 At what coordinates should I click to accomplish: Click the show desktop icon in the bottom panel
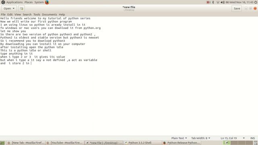click(2, 143)
